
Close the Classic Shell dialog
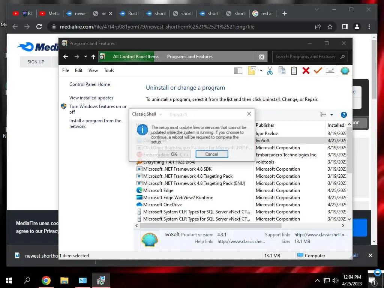point(249,114)
